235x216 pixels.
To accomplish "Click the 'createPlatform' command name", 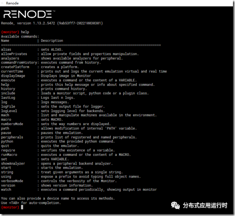I will [15, 67].
